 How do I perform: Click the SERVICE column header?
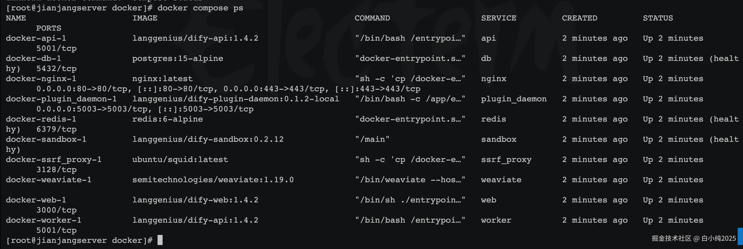pos(499,18)
